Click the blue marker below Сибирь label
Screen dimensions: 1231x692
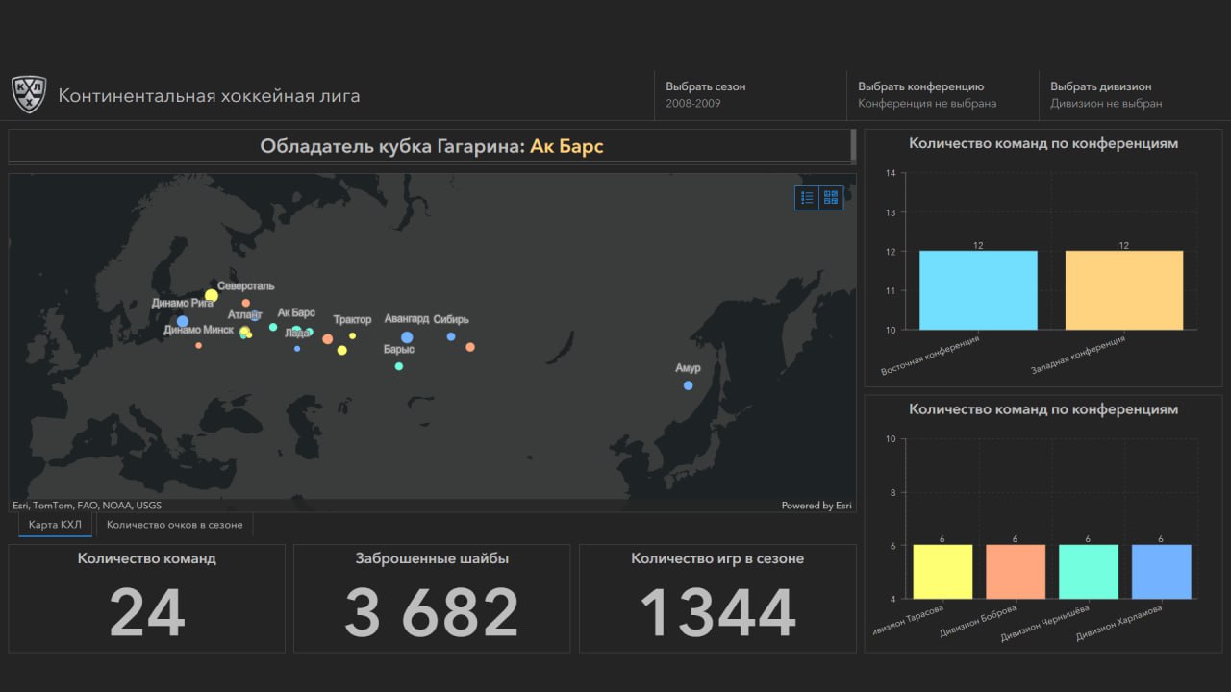(451, 336)
